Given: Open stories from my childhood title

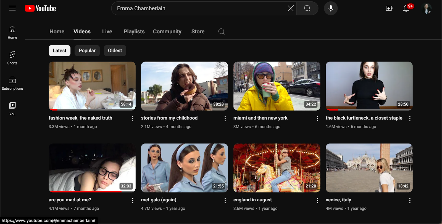Looking at the screenshot, I should [169, 118].
